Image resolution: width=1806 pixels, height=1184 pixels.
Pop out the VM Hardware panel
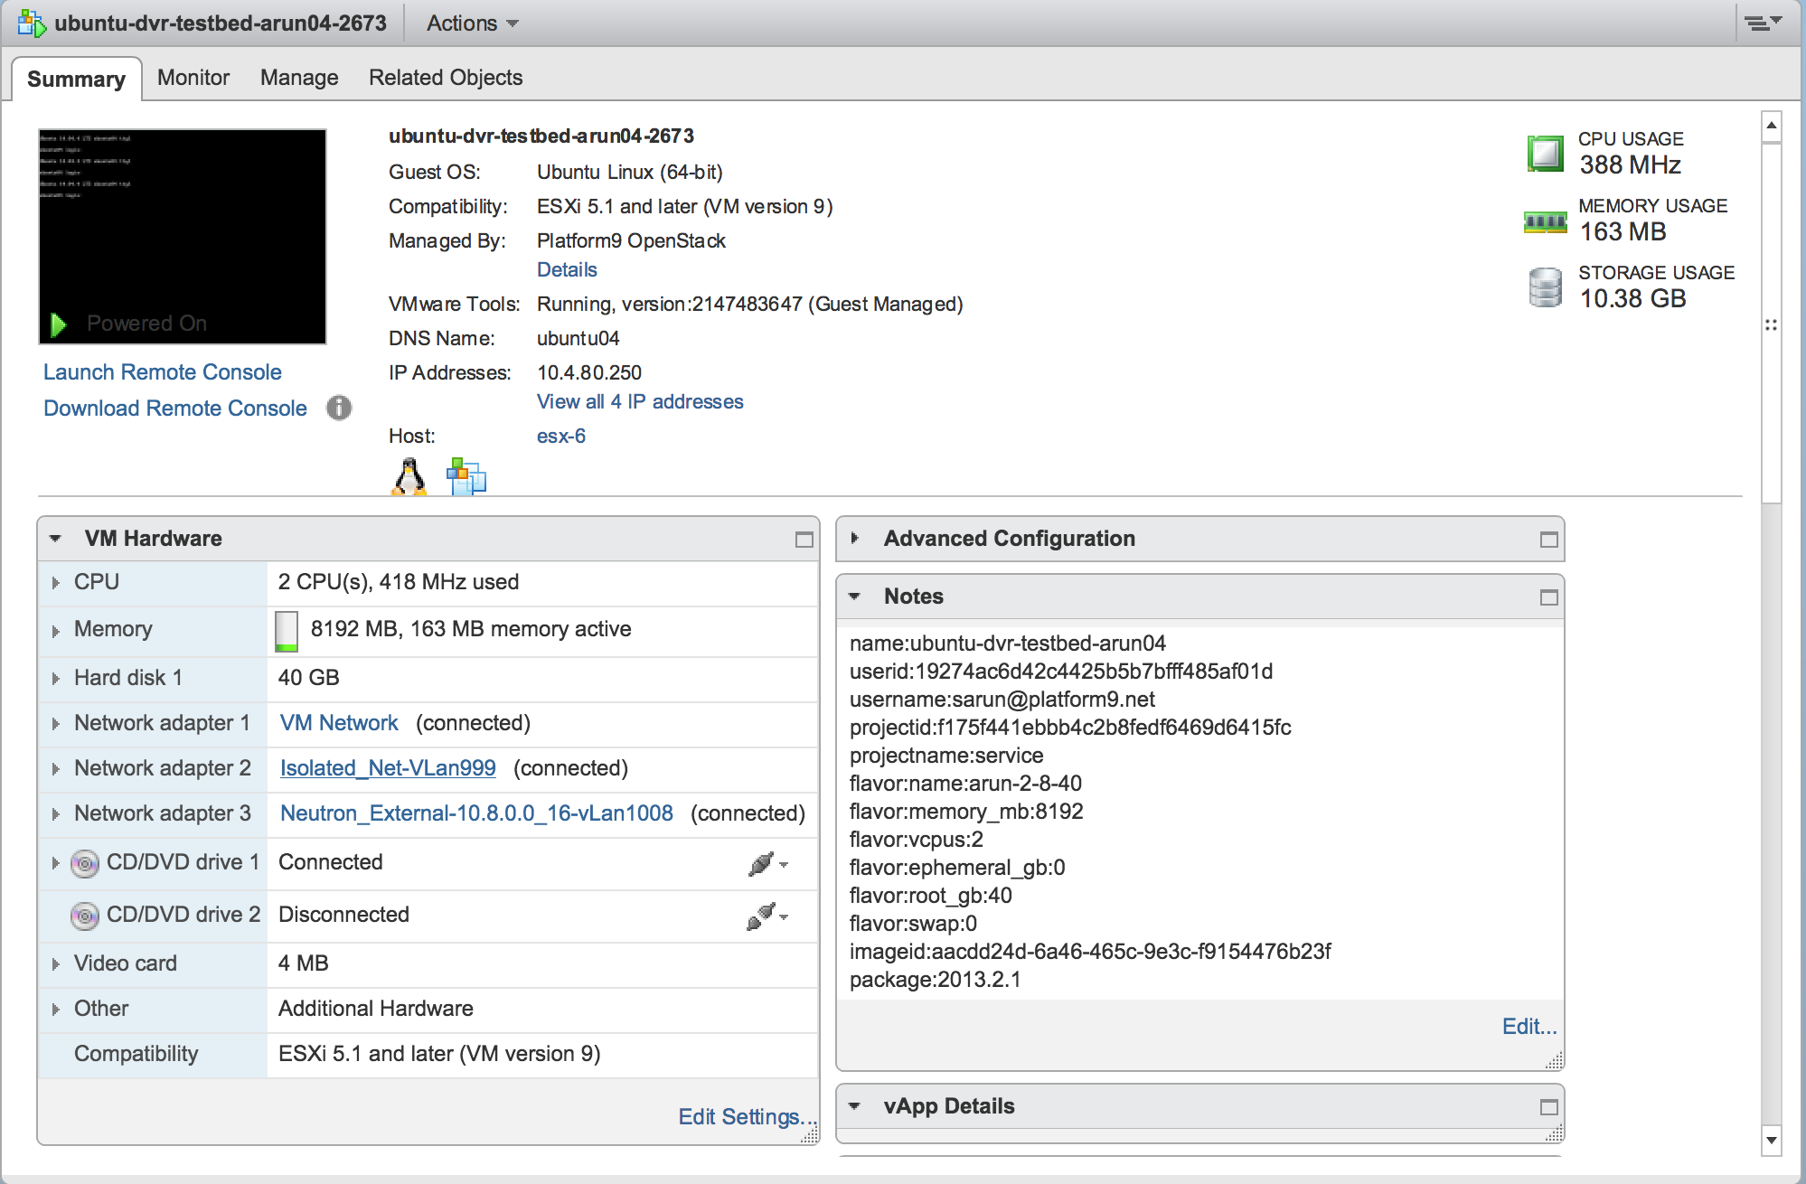click(803, 539)
